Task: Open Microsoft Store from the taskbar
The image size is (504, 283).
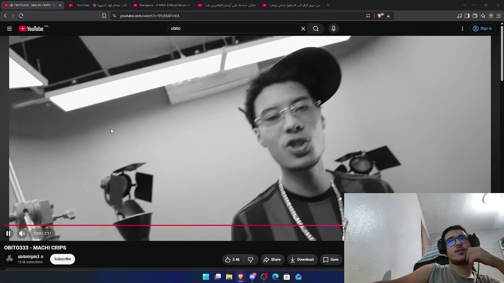Action: [x=287, y=277]
